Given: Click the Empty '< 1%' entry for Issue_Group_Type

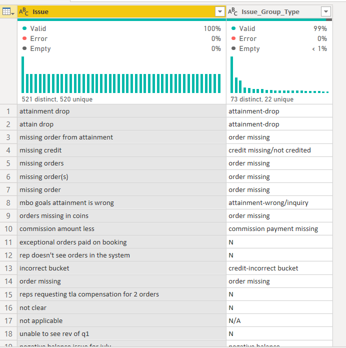Looking at the screenshot, I should (279, 48).
